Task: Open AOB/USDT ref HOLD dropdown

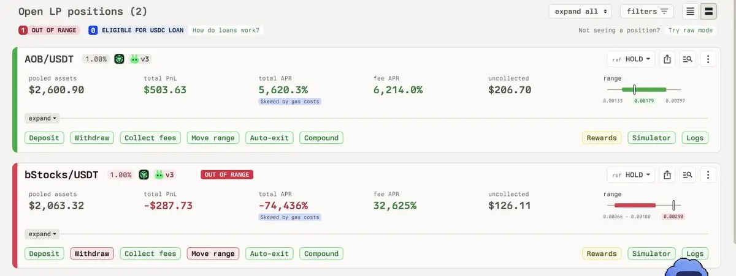Action: click(631, 59)
